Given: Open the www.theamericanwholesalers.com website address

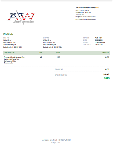Looking at the screenshot, I should [x=86, y=19].
